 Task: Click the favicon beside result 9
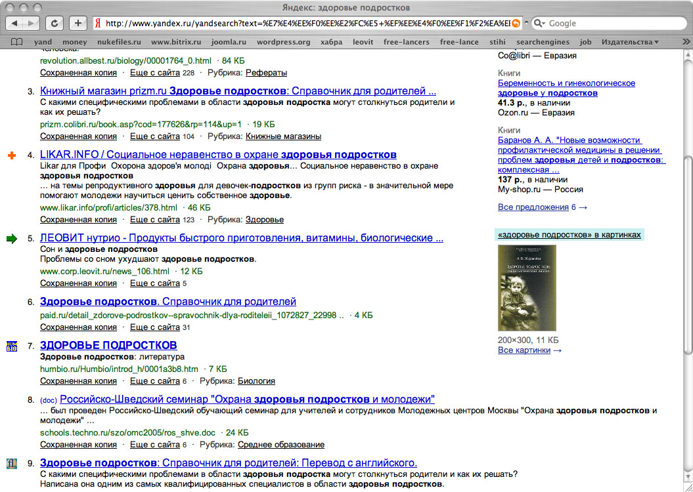(x=12, y=464)
